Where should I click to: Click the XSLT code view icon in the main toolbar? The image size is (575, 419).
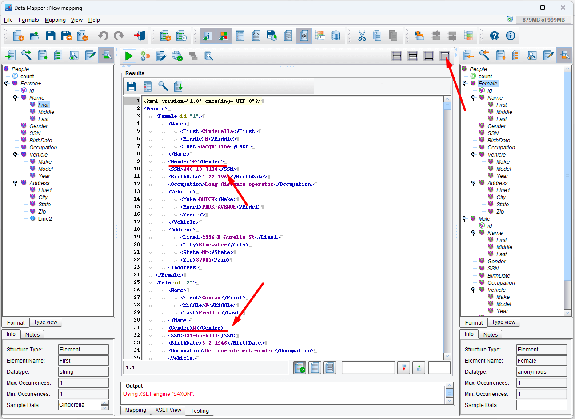point(256,36)
